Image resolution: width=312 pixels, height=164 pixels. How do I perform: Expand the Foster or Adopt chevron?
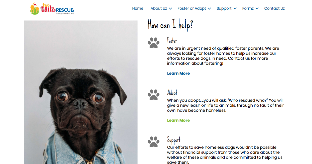(x=209, y=8)
